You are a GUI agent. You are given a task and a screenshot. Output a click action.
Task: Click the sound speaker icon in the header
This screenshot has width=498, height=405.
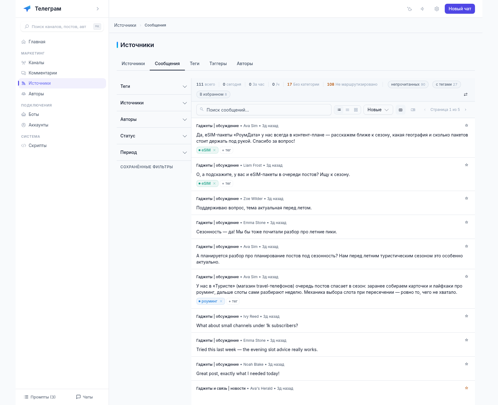click(x=423, y=9)
